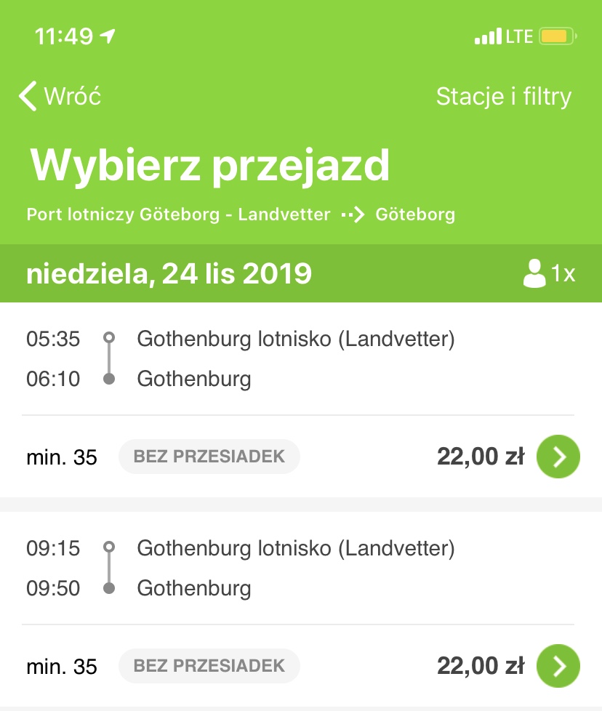Tap the Wybierz przejazd heading
This screenshot has height=711, width=602.
209,166
